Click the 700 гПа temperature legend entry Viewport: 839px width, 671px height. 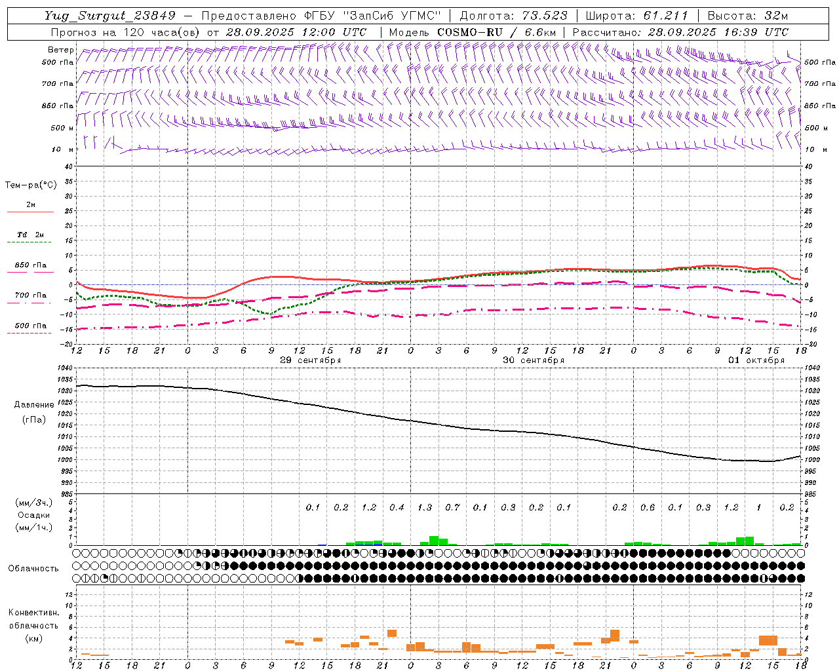click(x=31, y=296)
